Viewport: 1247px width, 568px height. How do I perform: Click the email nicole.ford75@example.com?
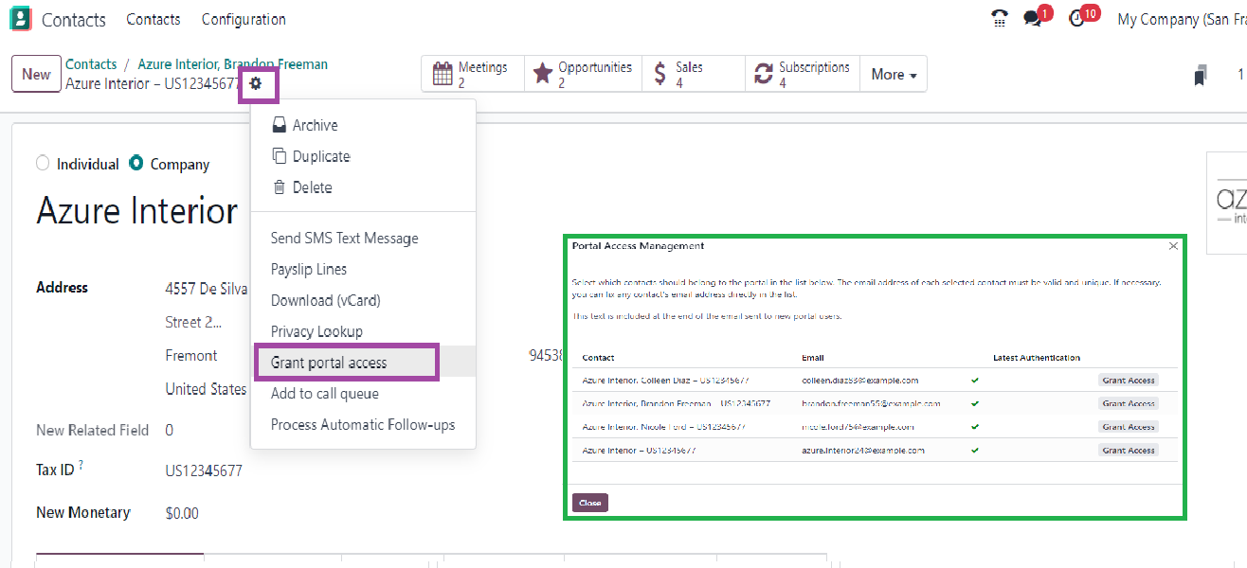point(858,427)
